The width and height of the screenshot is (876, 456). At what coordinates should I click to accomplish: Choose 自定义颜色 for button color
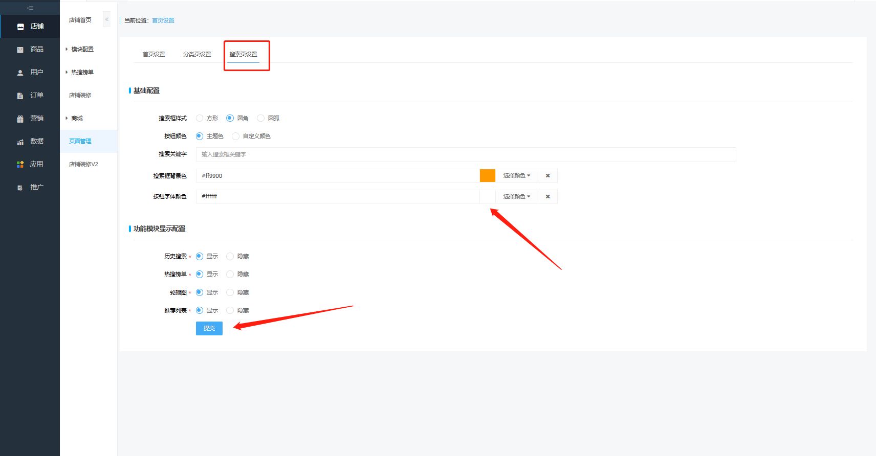pos(235,136)
